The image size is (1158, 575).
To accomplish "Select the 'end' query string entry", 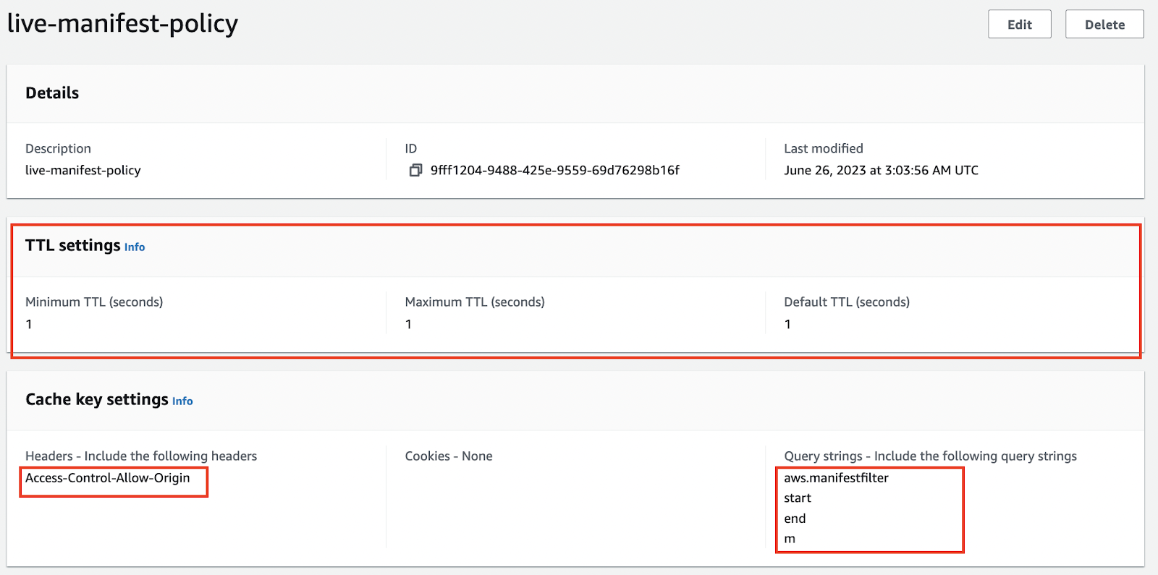I will point(795,519).
